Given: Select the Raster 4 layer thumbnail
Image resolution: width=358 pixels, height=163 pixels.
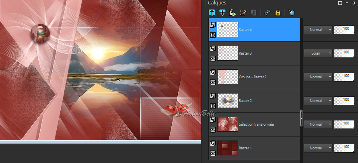Looking at the screenshot, I should [228, 30].
